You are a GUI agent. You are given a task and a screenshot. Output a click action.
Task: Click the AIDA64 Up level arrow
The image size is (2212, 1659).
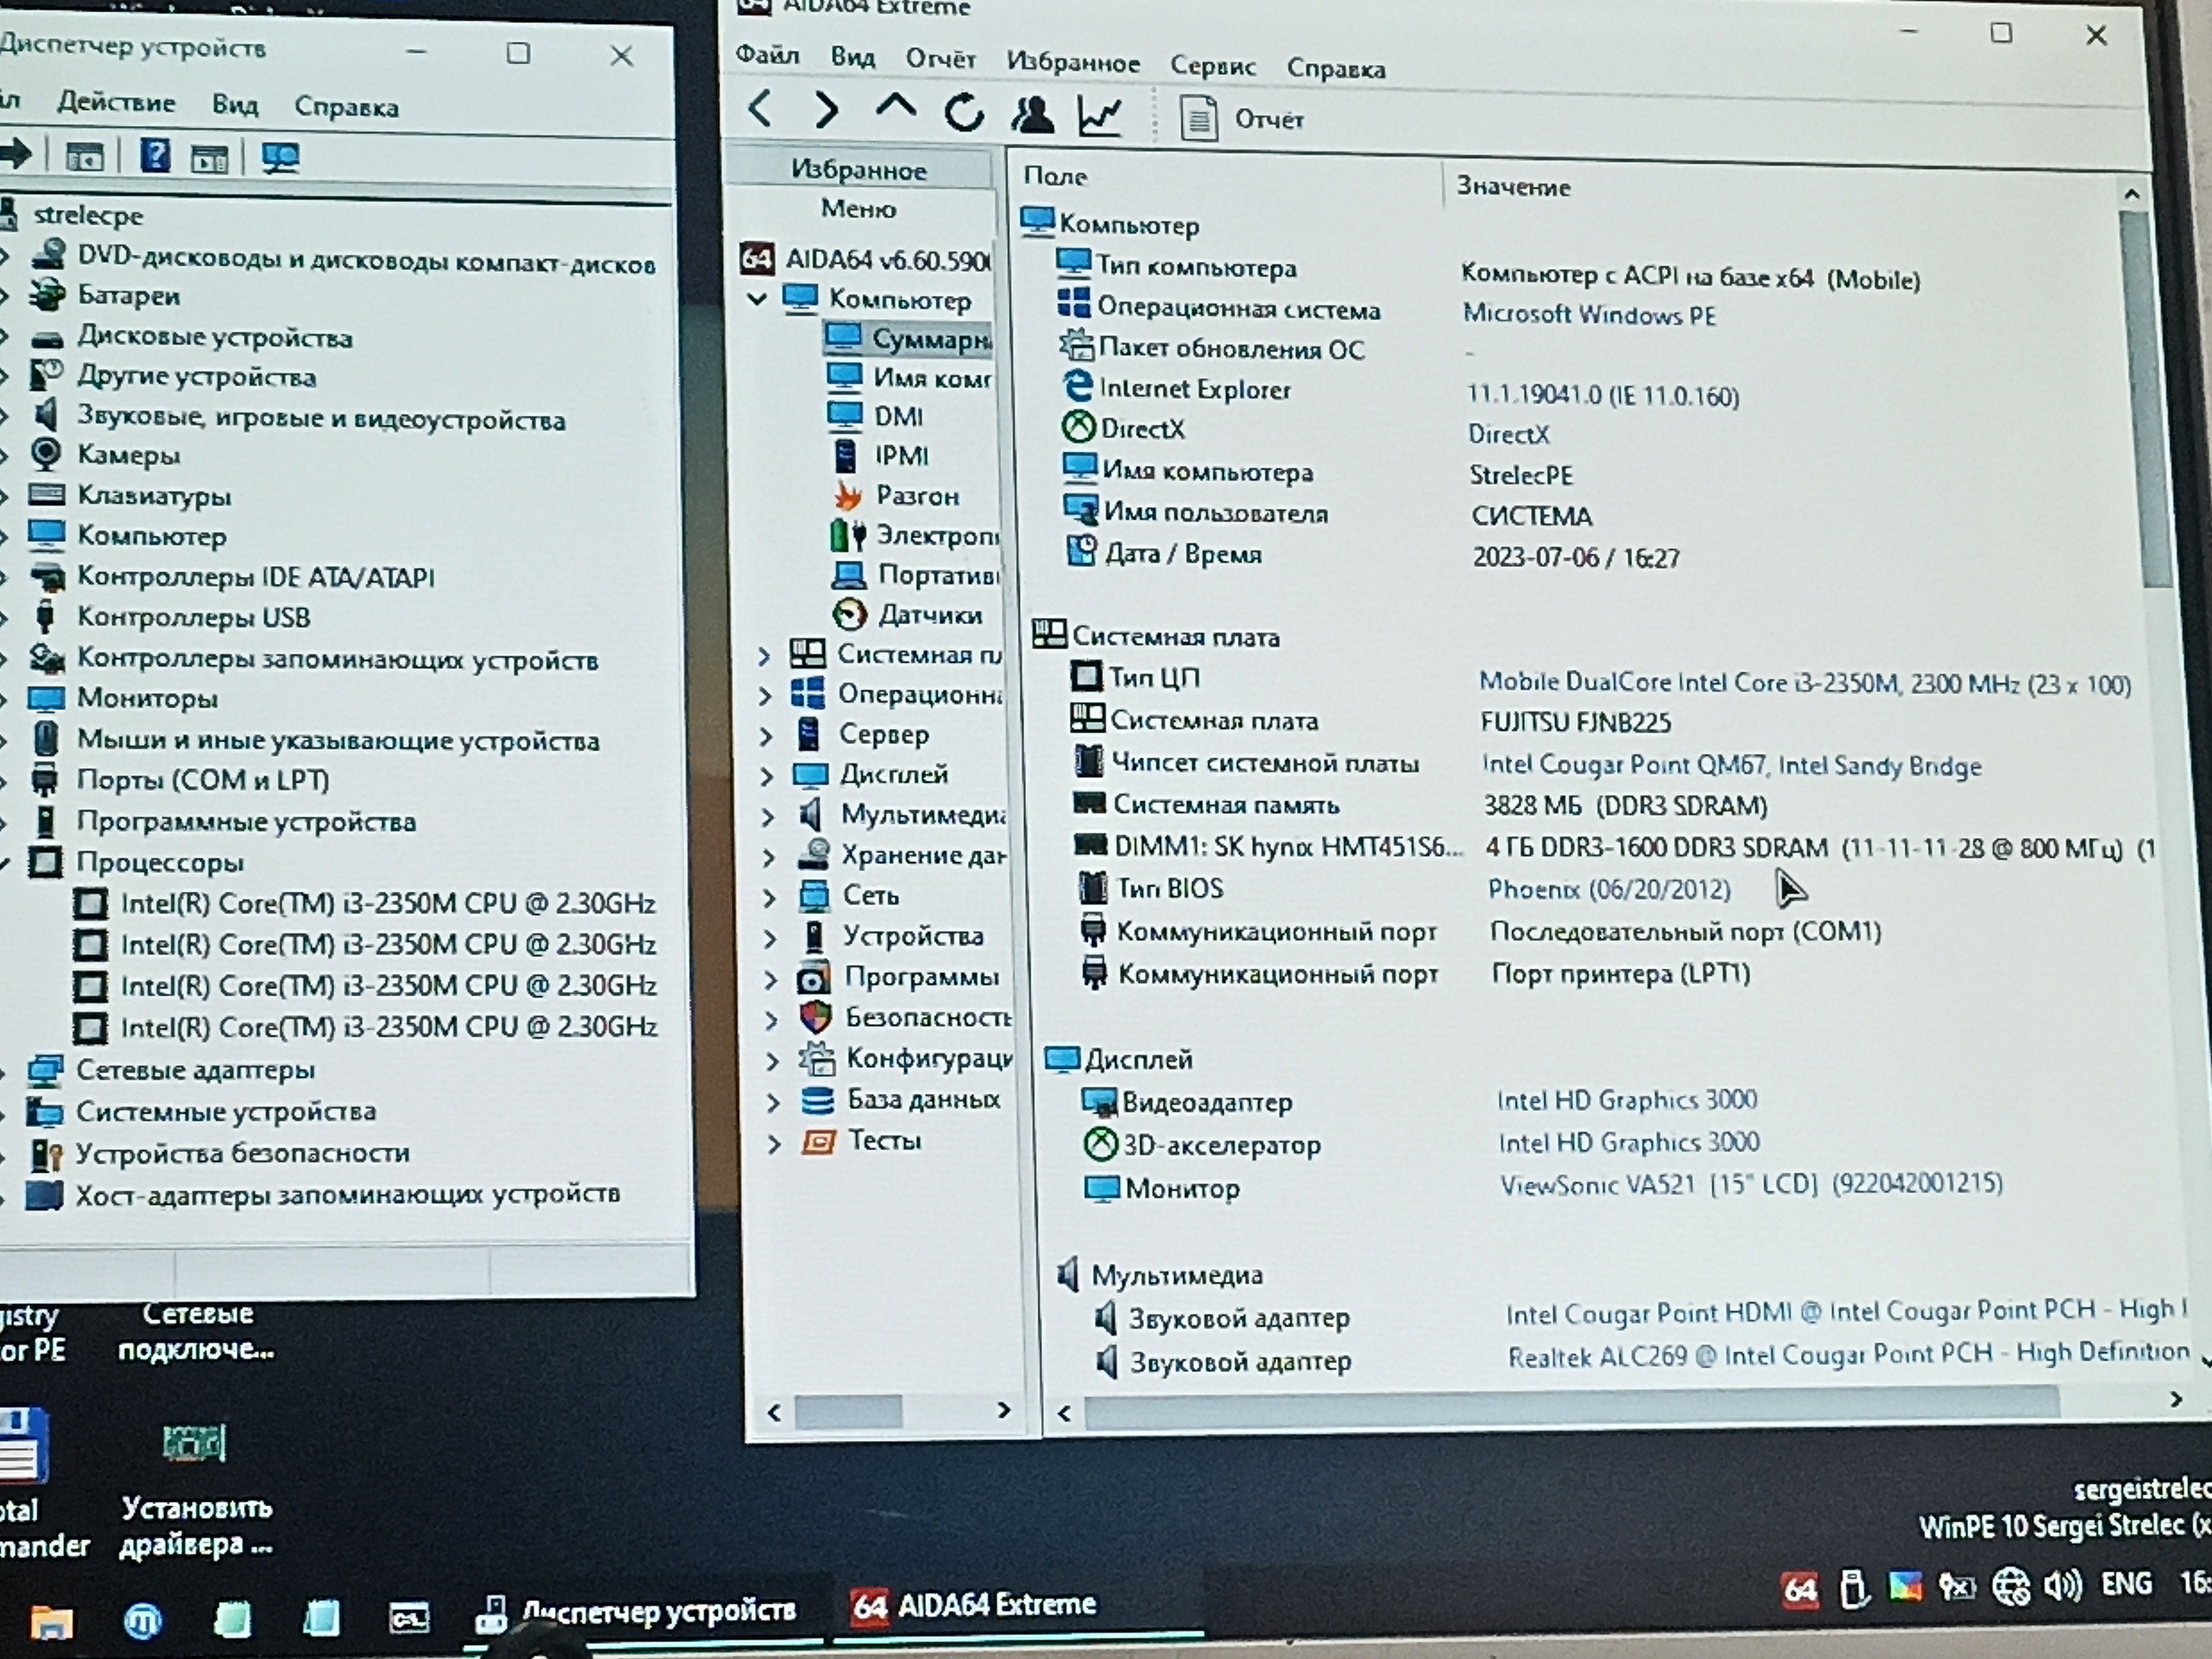(895, 107)
